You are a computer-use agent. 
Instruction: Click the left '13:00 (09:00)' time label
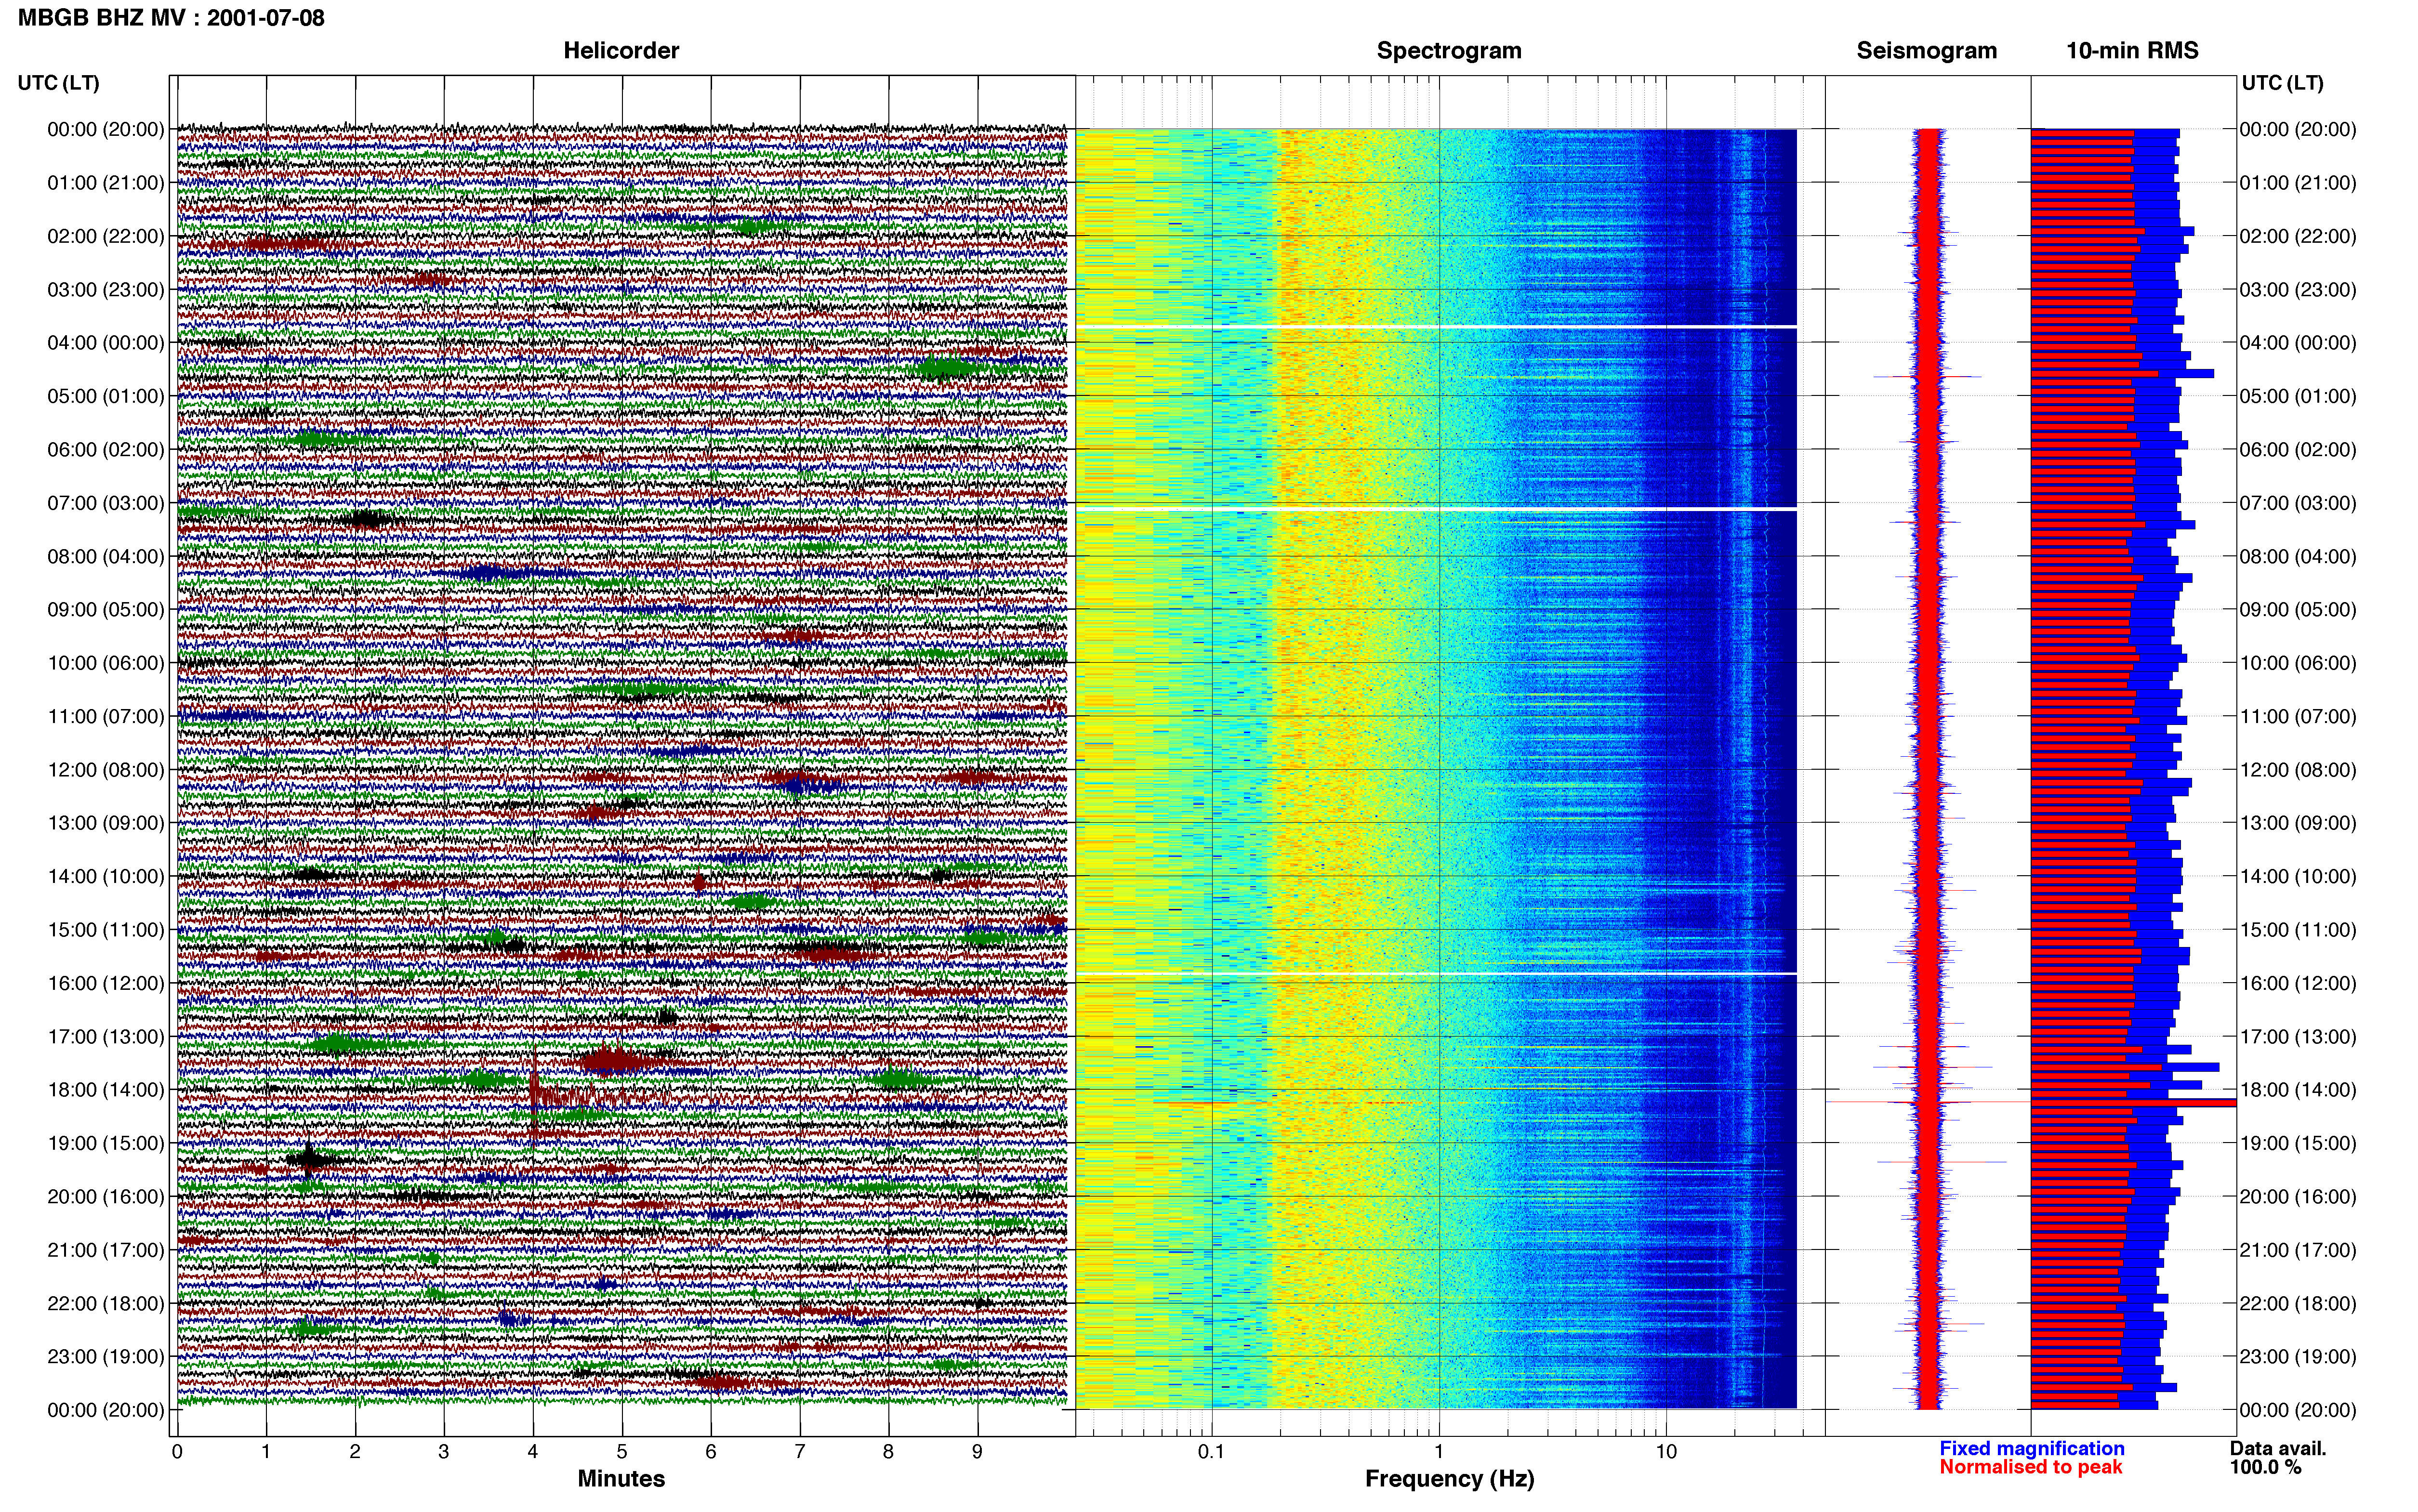106,823
